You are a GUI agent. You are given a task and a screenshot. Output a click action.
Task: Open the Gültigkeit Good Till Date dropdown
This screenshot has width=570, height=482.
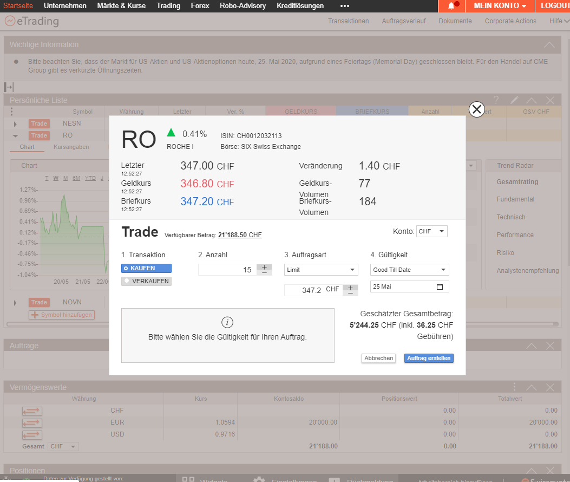pos(410,270)
